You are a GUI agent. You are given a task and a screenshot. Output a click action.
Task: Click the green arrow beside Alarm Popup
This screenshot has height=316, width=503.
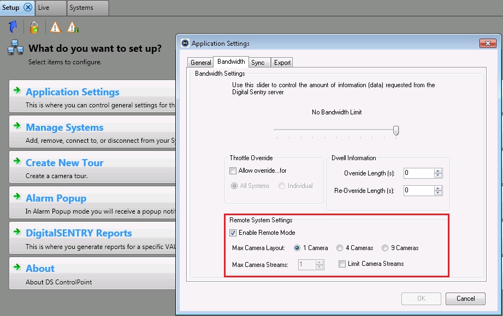tap(17, 197)
